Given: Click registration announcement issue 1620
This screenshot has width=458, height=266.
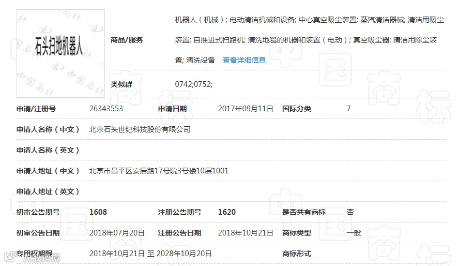Looking at the screenshot, I should click(x=226, y=212).
